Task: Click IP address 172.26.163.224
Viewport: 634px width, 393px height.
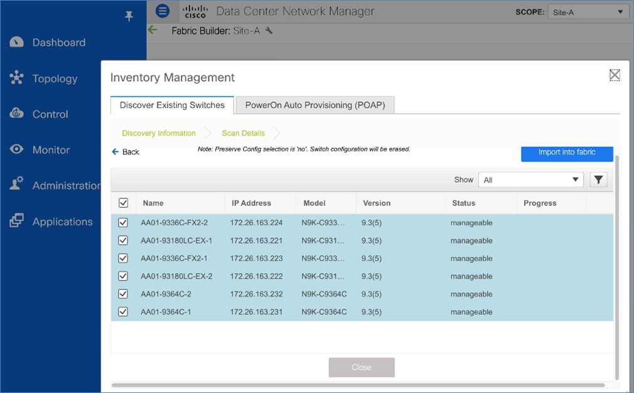Action: click(x=256, y=223)
